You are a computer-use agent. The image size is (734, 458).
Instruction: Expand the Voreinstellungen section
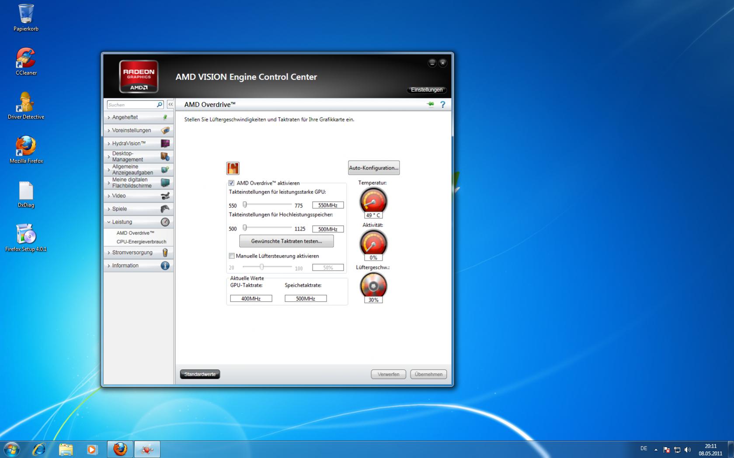pos(138,131)
